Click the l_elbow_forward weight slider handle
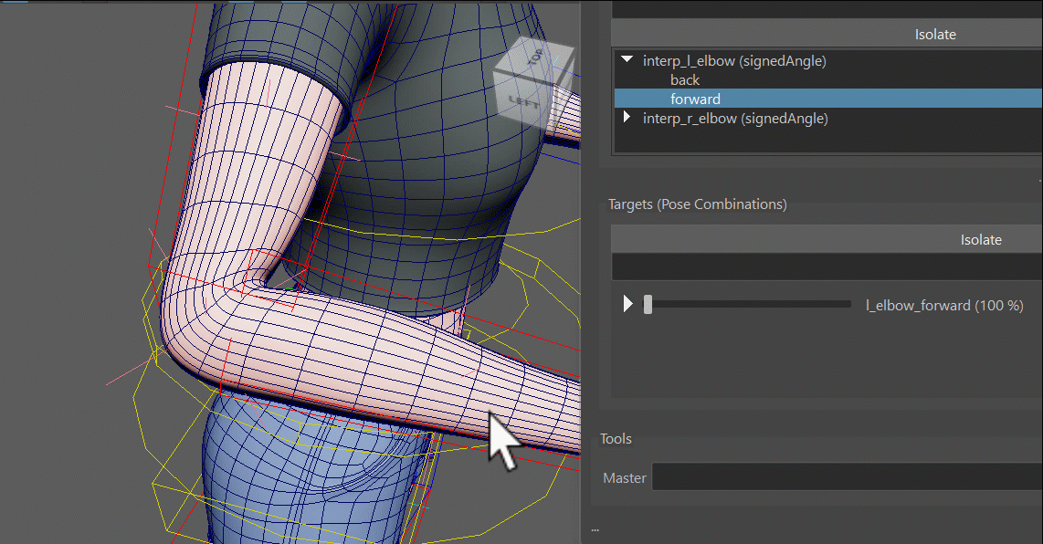Image resolution: width=1043 pixels, height=544 pixels. pos(648,305)
